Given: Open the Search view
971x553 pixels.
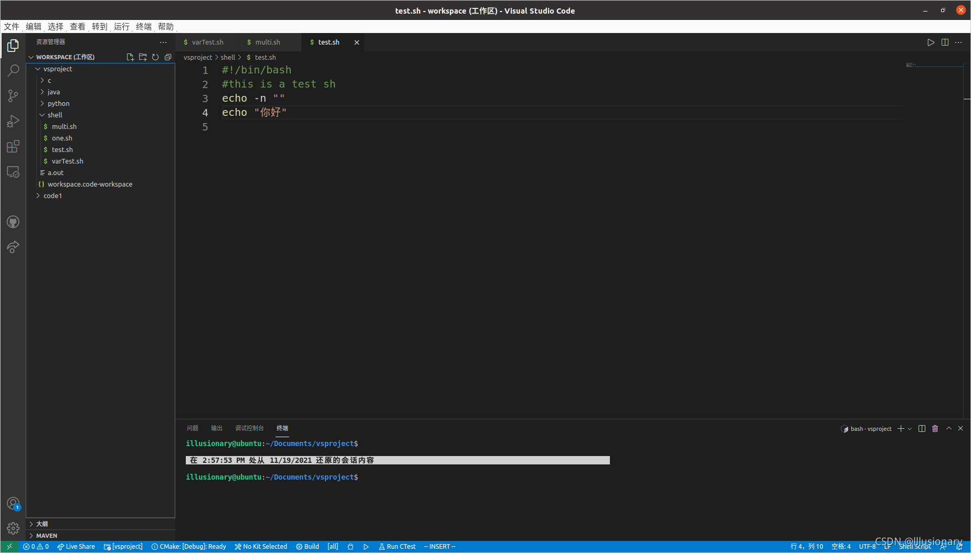Looking at the screenshot, I should coord(13,70).
